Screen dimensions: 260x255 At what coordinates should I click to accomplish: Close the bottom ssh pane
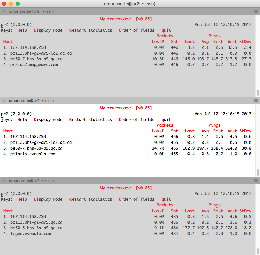(x=4, y=181)
